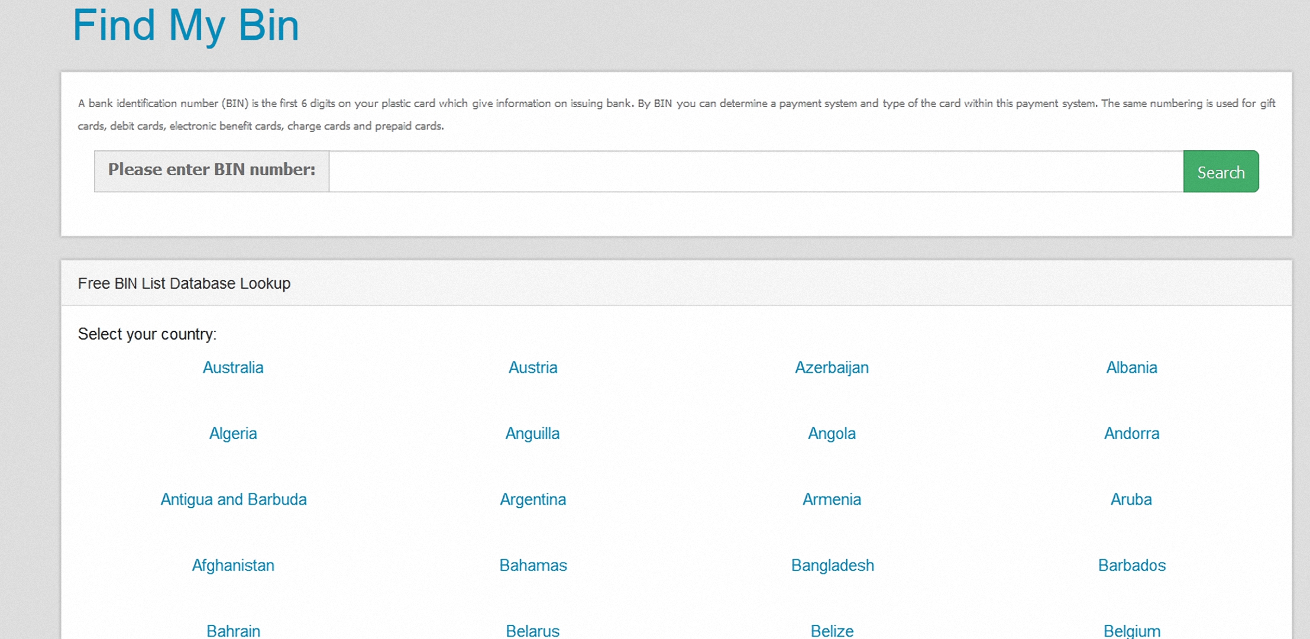Choose Albania country link

pyautogui.click(x=1131, y=367)
